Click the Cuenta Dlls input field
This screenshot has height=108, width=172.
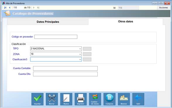(x=65, y=74)
